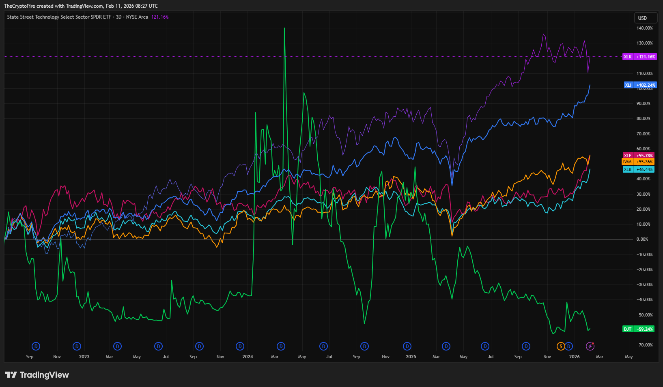Click the purple 121.16% legend value
The width and height of the screenshot is (663, 387).
click(x=160, y=17)
